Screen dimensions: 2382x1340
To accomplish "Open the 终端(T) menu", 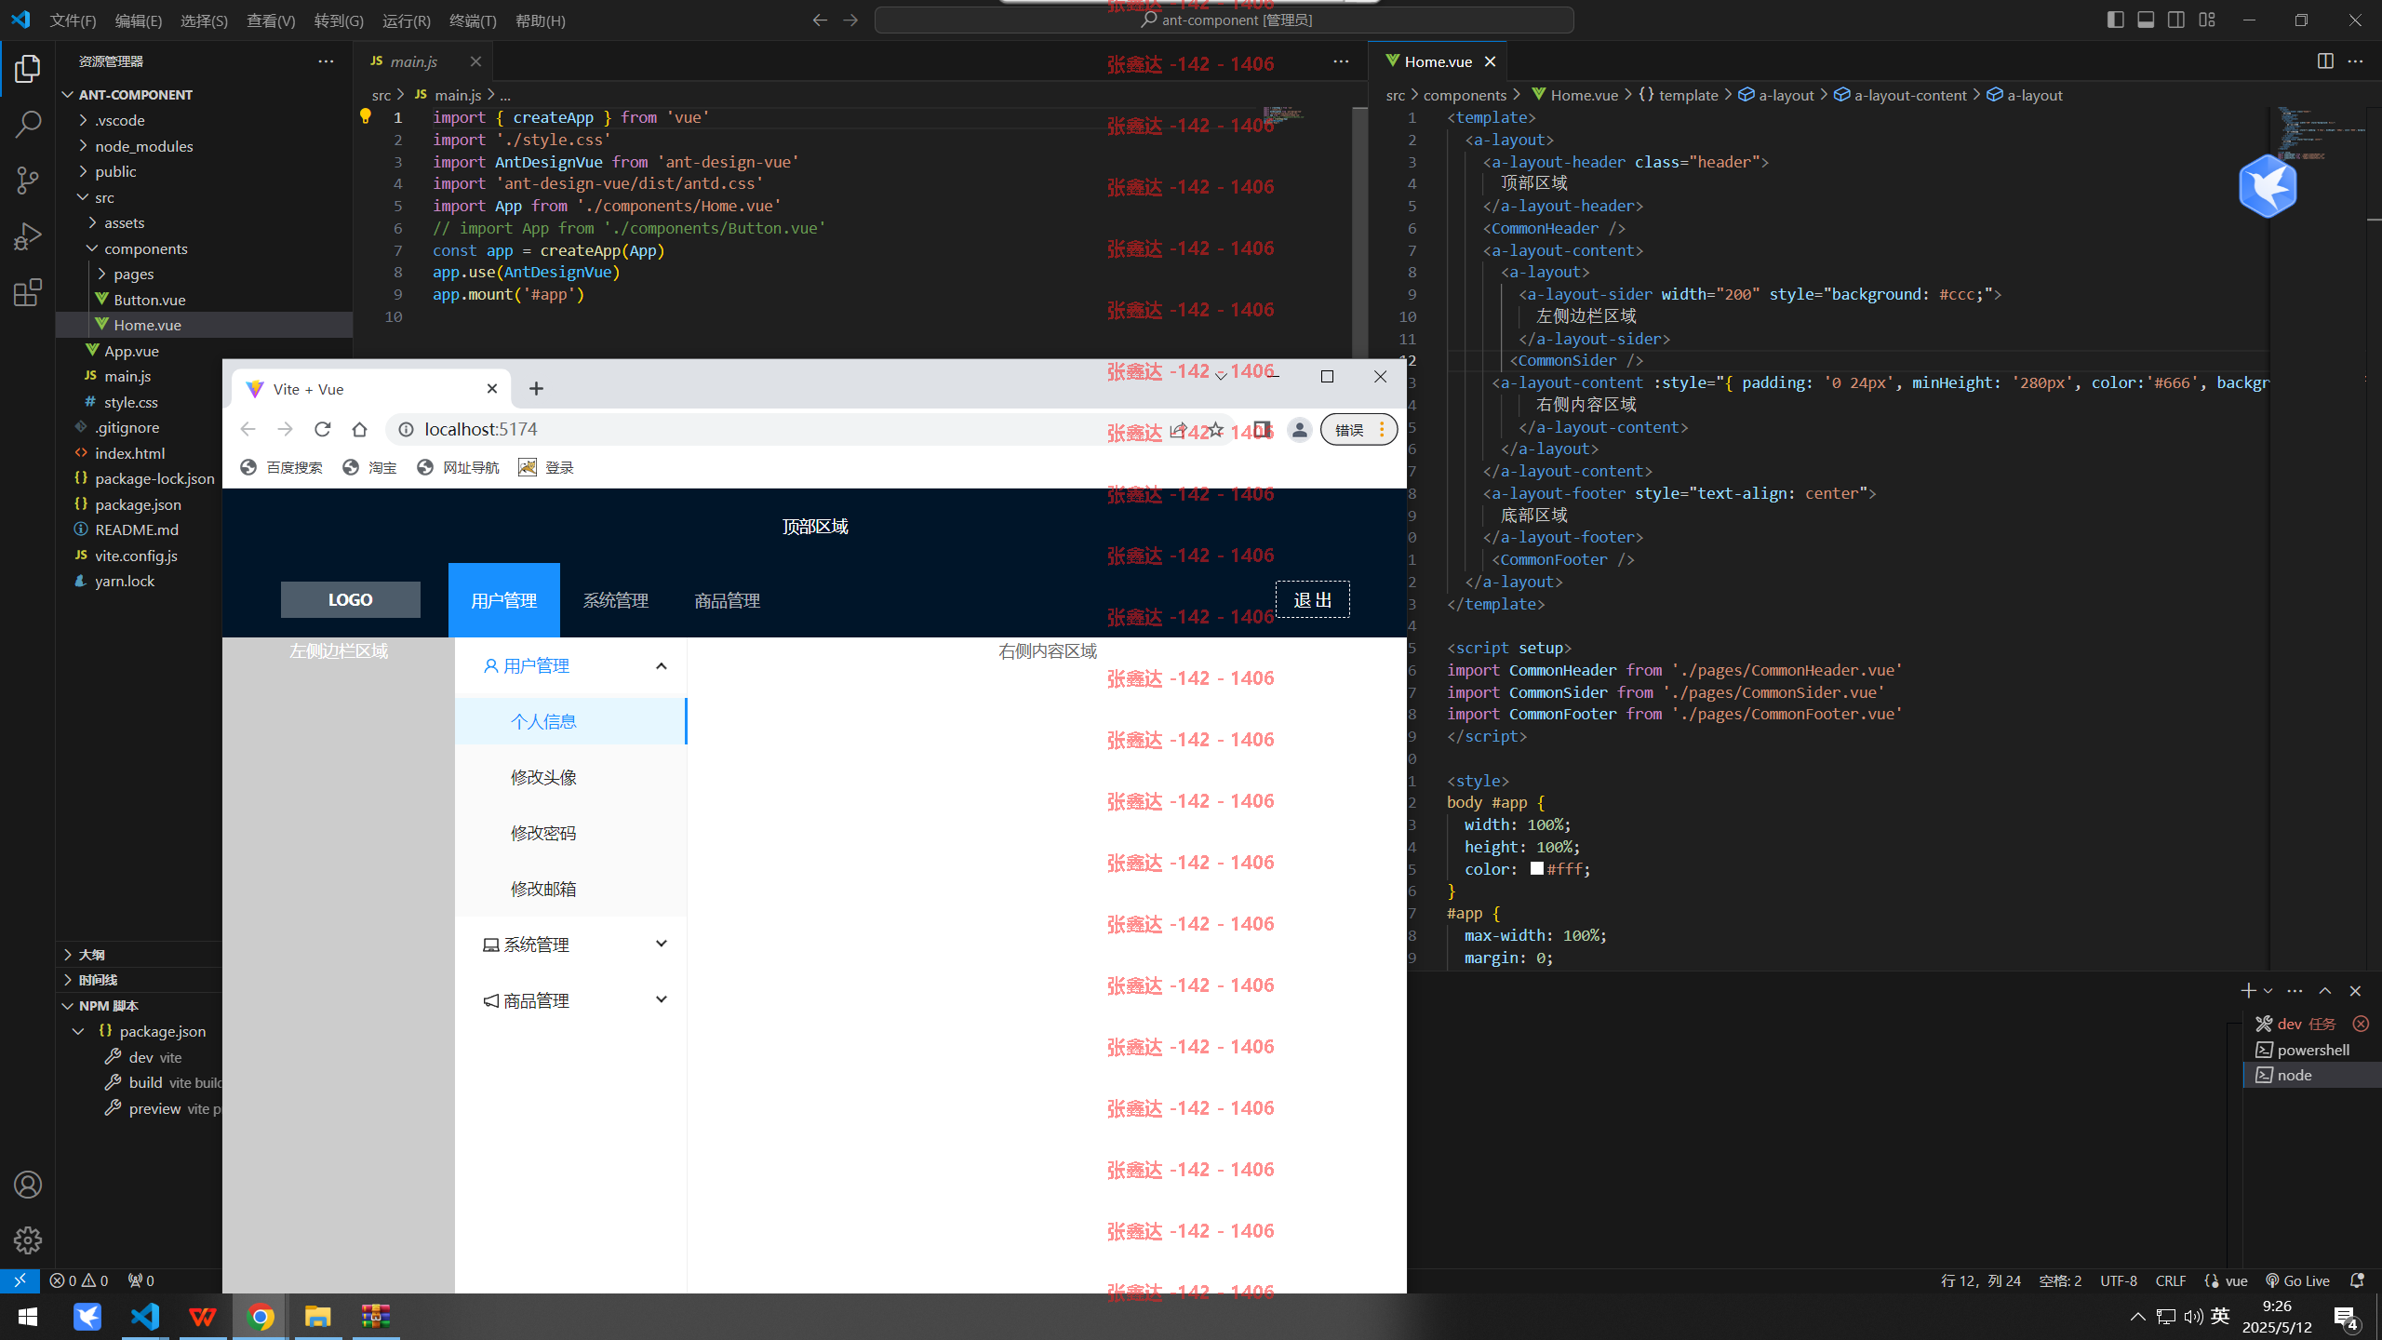I will pos(473,20).
